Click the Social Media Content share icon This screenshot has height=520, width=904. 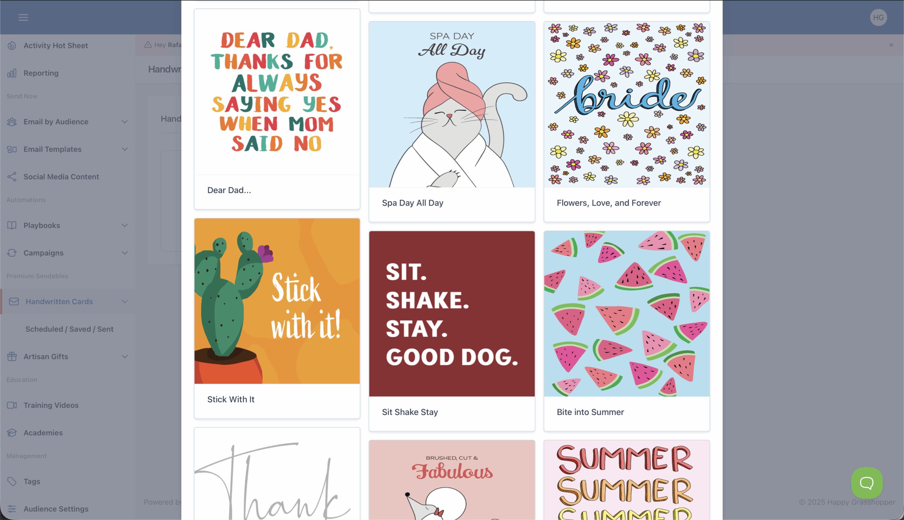[x=12, y=176]
